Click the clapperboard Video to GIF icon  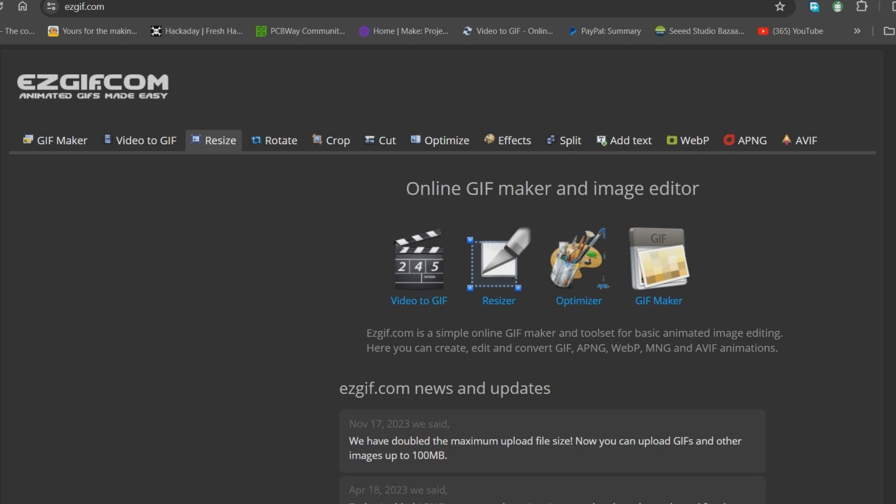pos(419,259)
